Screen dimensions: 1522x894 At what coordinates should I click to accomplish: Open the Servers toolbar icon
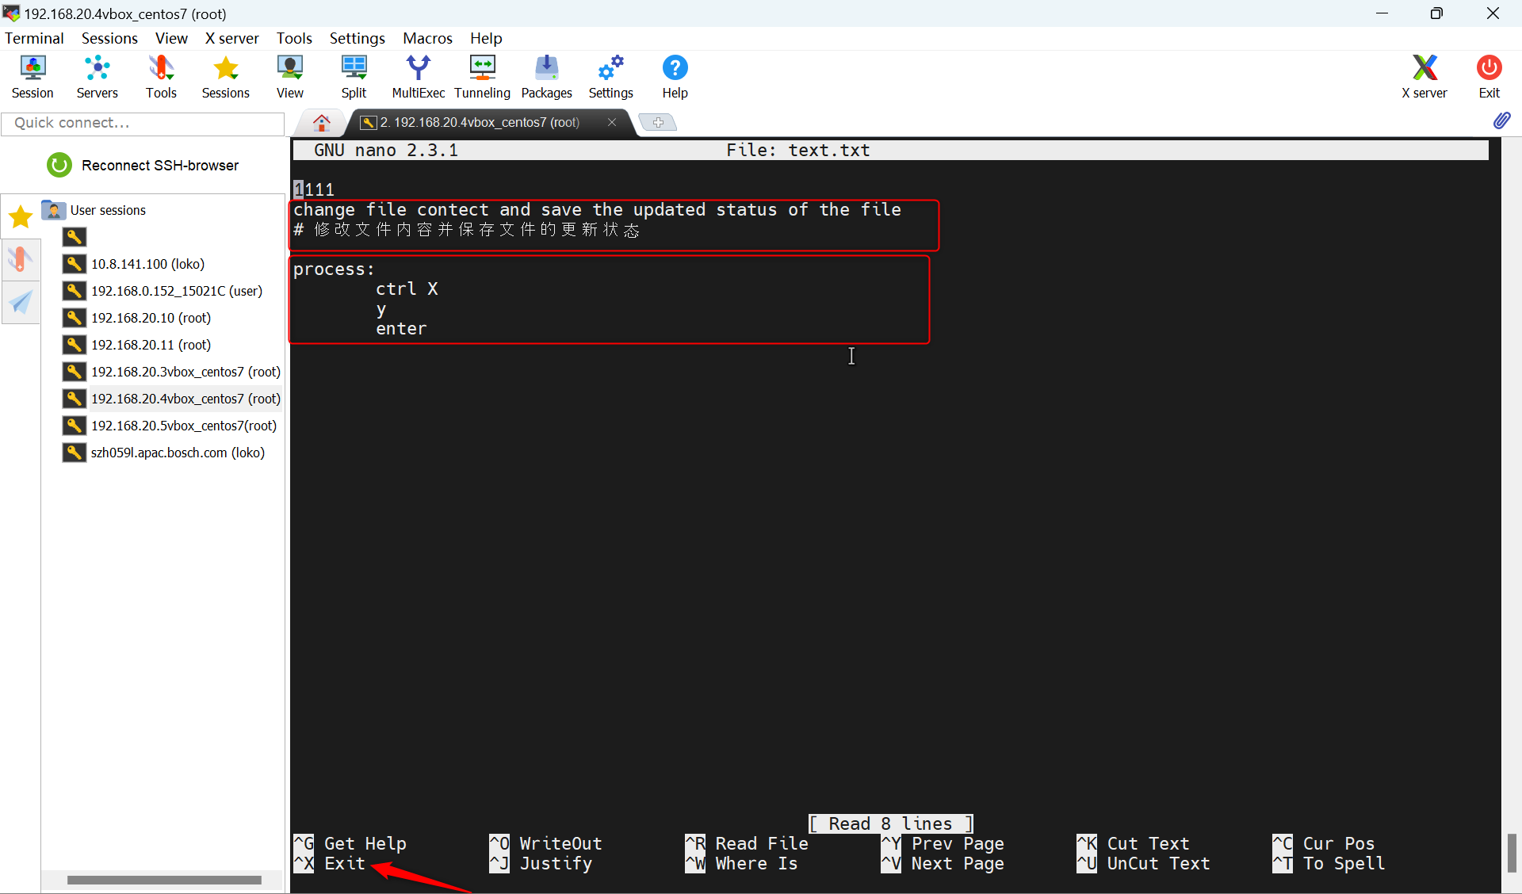[x=97, y=77]
